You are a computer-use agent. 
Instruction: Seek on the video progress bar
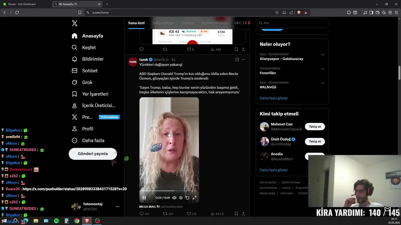pyautogui.click(x=169, y=191)
